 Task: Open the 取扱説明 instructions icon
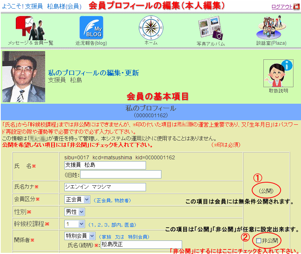point(278,74)
